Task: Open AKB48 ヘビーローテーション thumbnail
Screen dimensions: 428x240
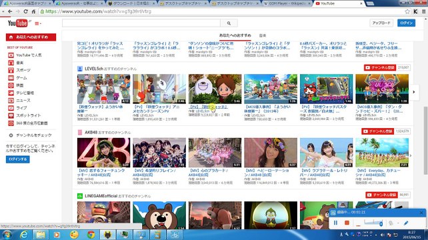Action: click(271, 153)
